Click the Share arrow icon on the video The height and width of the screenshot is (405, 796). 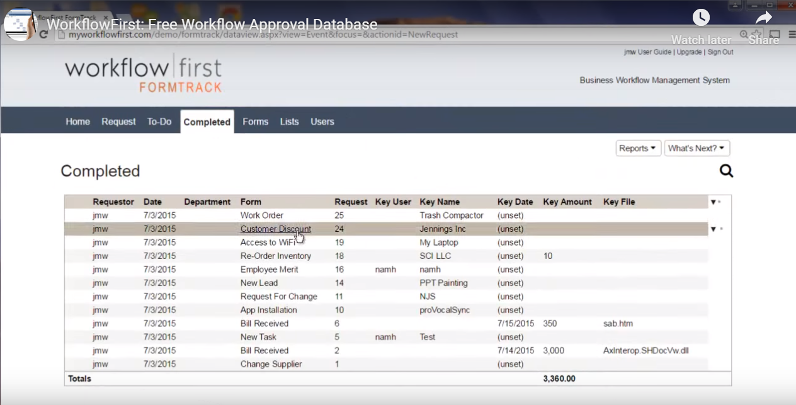[x=763, y=18]
